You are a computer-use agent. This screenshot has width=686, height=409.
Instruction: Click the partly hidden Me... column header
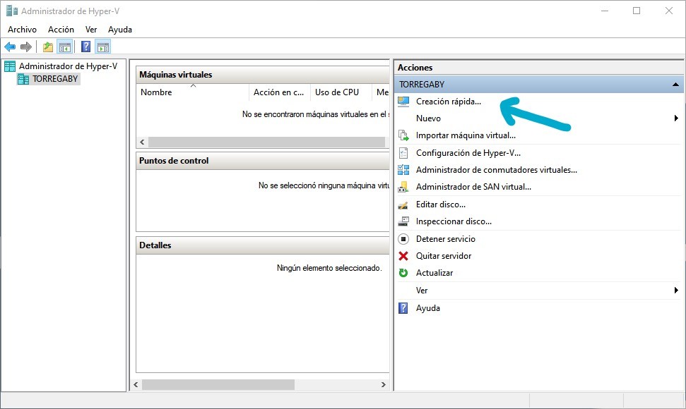coord(381,92)
